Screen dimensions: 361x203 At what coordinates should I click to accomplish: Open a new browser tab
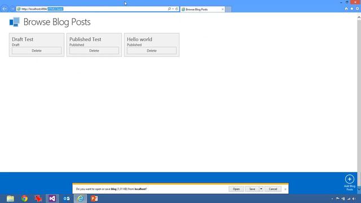pos(228,9)
